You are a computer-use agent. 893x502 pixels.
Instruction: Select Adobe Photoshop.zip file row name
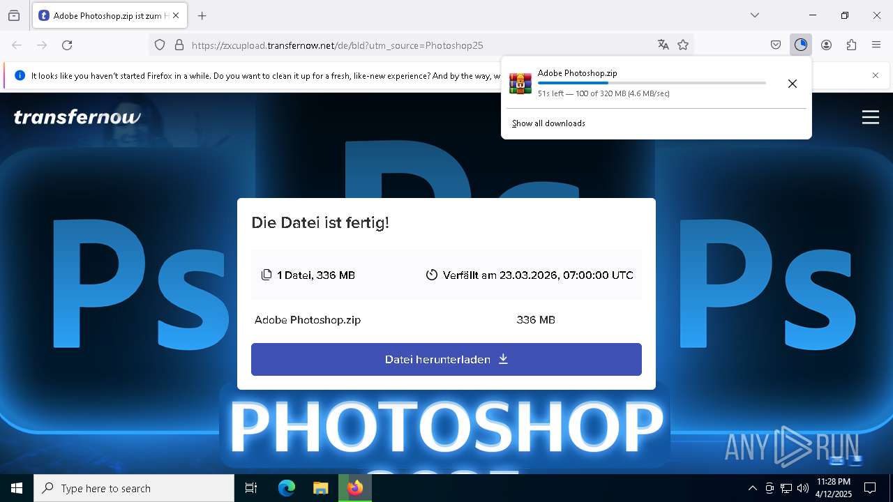coord(308,320)
